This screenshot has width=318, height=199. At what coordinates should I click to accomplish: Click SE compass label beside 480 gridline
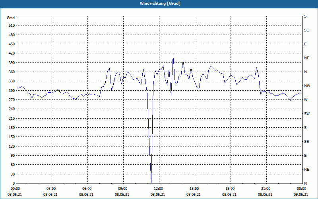[306, 30]
